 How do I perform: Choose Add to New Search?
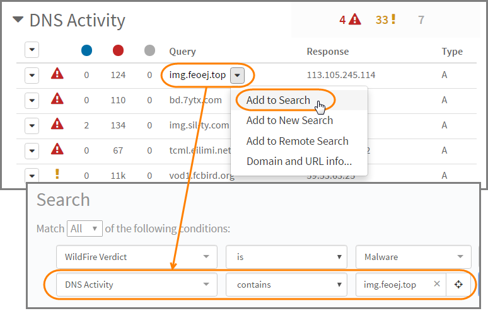pos(289,120)
